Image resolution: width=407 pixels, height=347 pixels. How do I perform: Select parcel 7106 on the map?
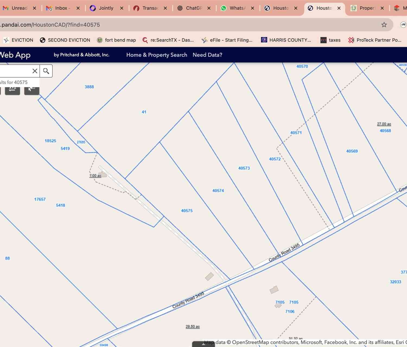pos(290,311)
